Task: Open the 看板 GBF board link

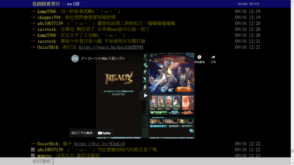Action: 74,4
